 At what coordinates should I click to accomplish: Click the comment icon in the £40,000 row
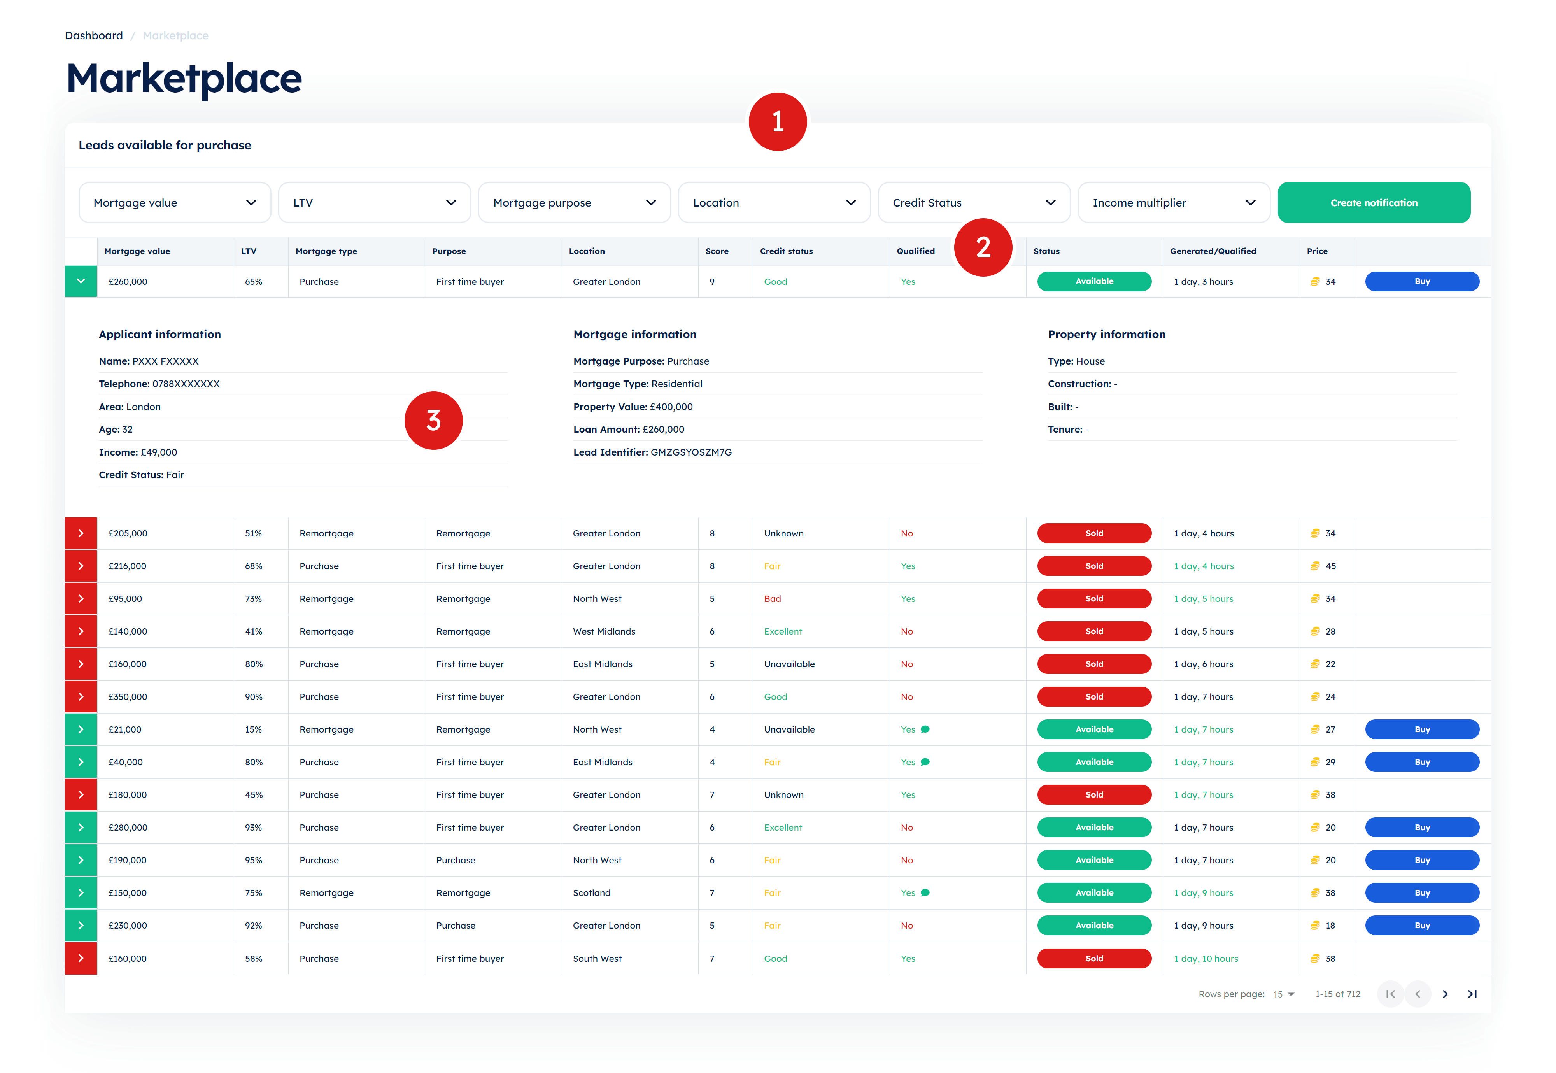coord(925,762)
